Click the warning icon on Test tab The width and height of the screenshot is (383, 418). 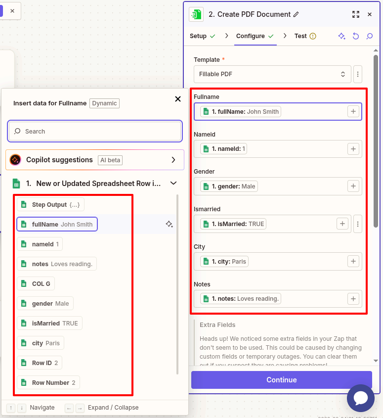313,36
